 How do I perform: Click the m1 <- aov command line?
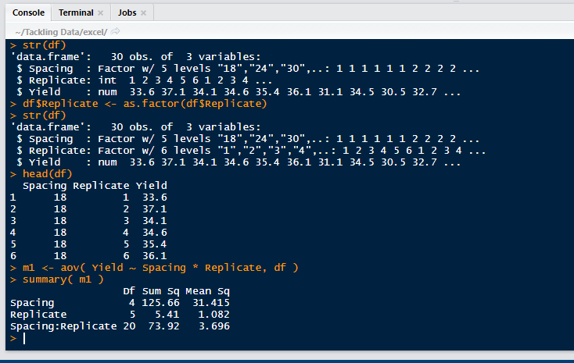[x=154, y=268]
